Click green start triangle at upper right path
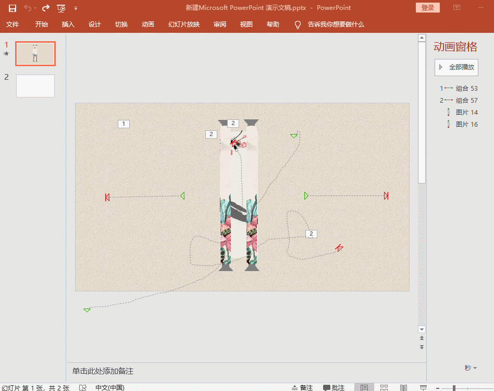 pyautogui.click(x=293, y=136)
